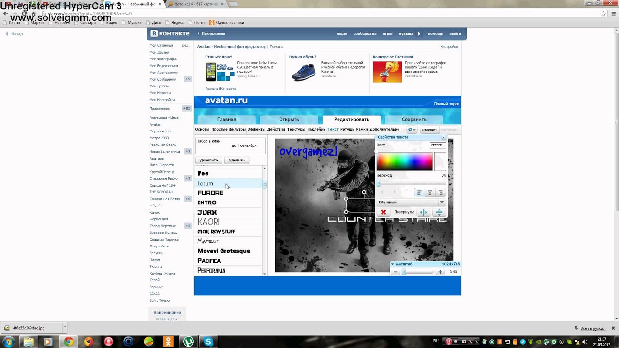Open the Эффекты menu
619x348 pixels.
256,129
